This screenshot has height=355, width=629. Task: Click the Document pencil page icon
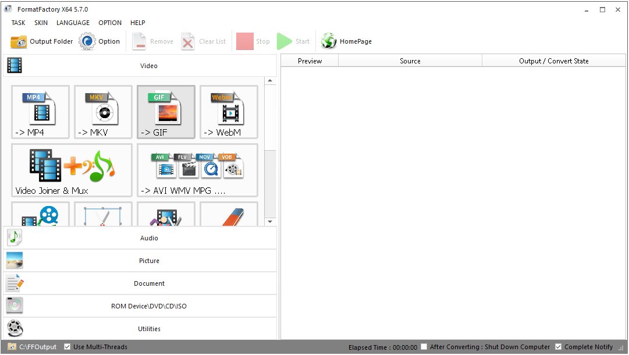[x=15, y=283]
